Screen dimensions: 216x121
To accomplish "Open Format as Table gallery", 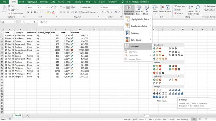I will coord(139,10).
